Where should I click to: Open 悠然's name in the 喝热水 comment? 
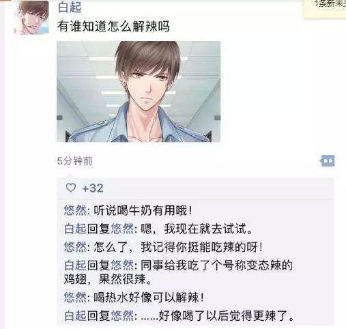click(75, 298)
